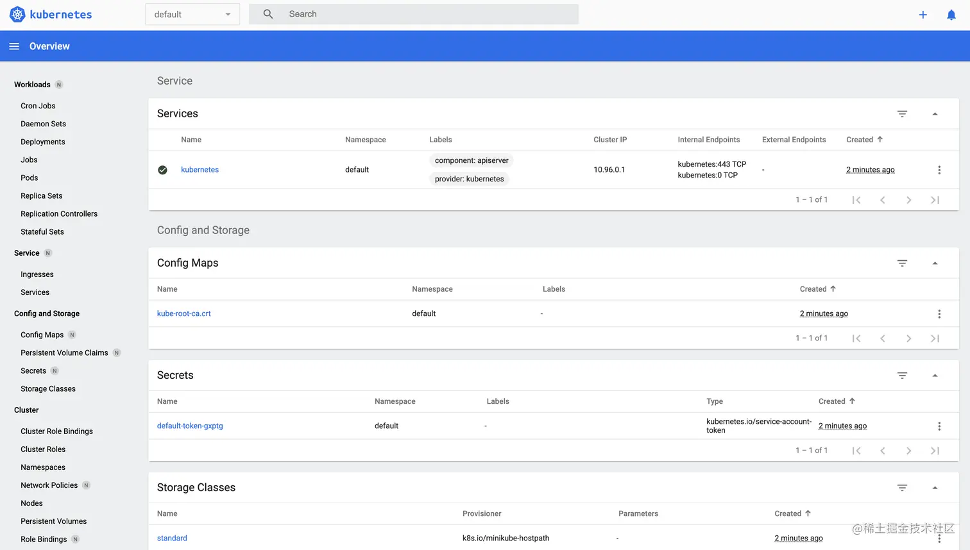Go to first page in Services pagination
The width and height of the screenshot is (970, 550).
pyautogui.click(x=856, y=200)
